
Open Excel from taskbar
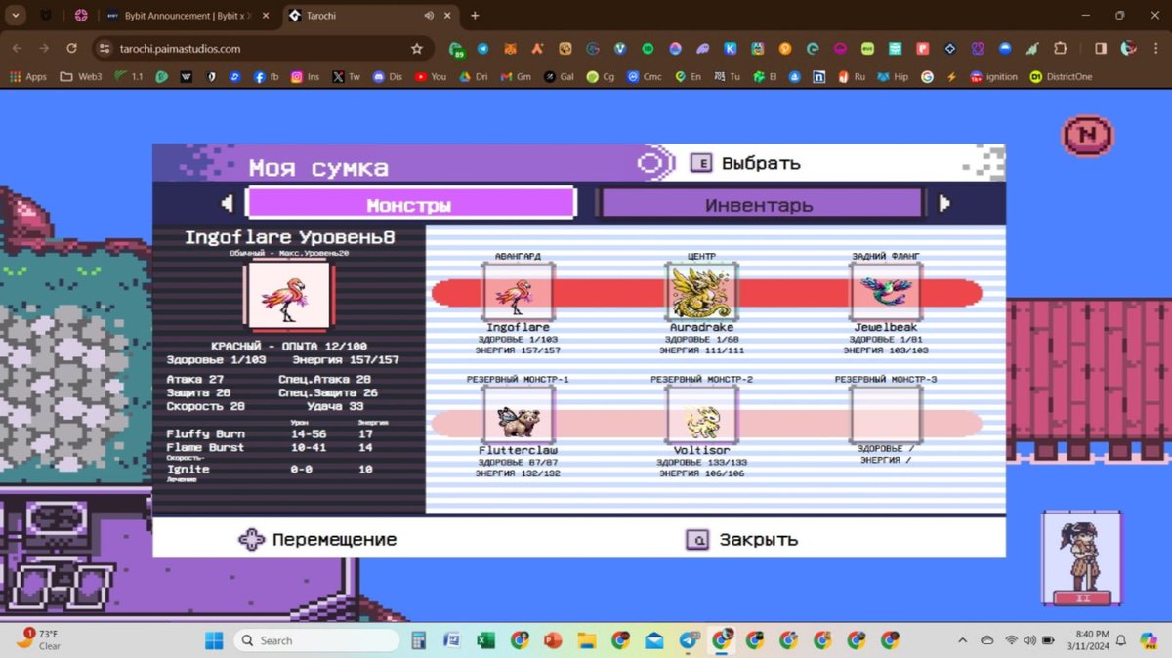click(x=484, y=640)
